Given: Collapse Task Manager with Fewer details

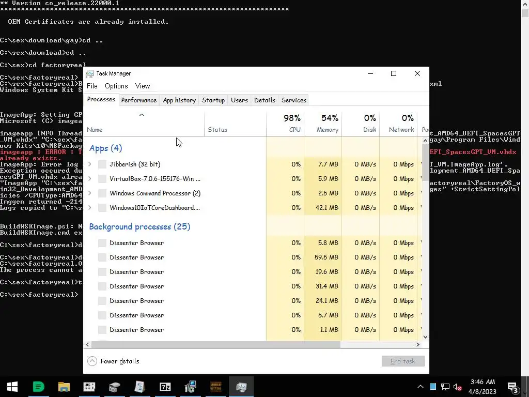Looking at the screenshot, I should 113,361.
